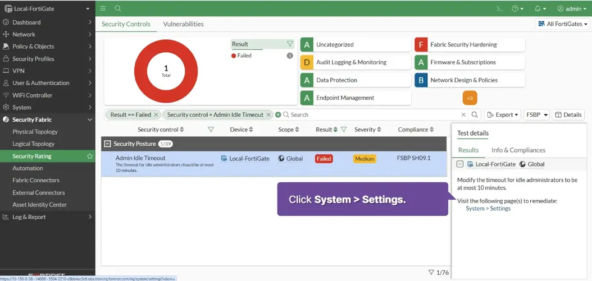This screenshot has width=592, height=281.
Task: Expand the System menu
Action: pyautogui.click(x=48, y=107)
